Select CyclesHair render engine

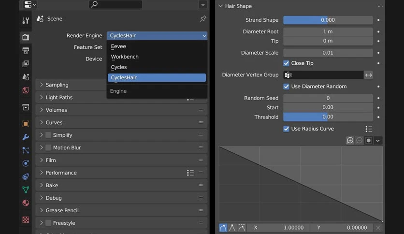pyautogui.click(x=157, y=77)
